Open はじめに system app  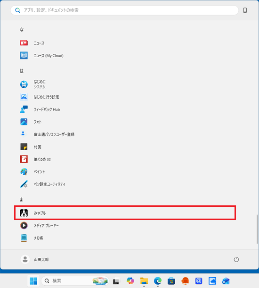point(125,85)
